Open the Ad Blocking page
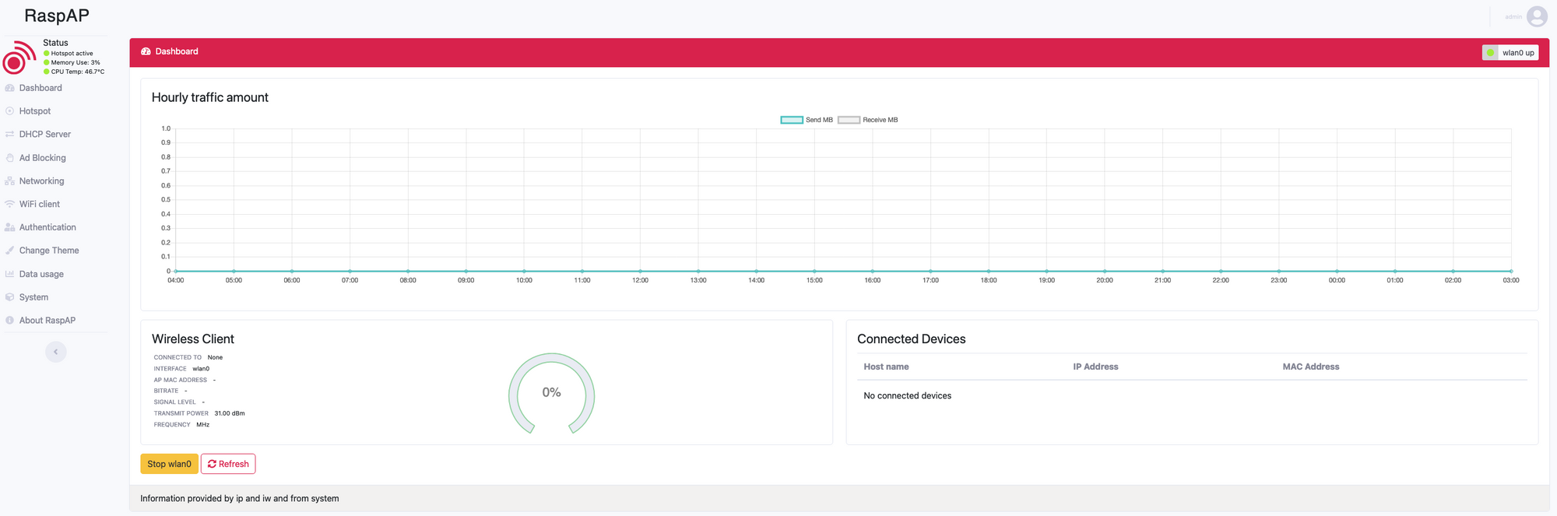The height and width of the screenshot is (516, 1557). coord(43,158)
